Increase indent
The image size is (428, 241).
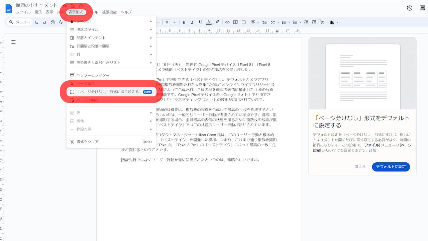(314, 22)
